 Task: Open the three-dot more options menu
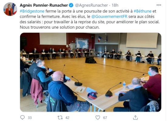coord(159,5)
